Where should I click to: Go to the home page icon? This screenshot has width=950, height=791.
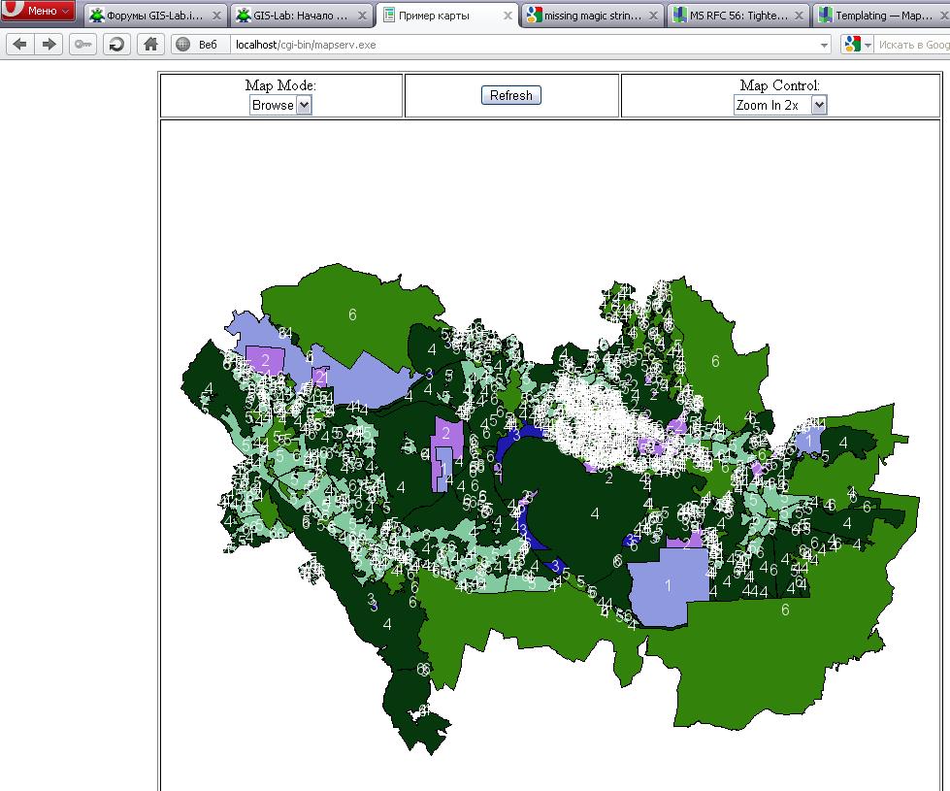point(150,45)
